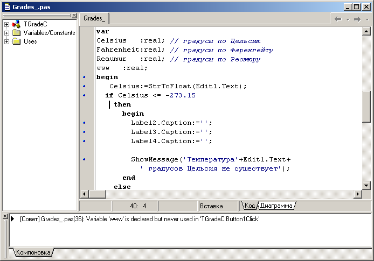Navigate forward with the right arrow button
Viewport: 374px width, 261px height.
pos(357,19)
